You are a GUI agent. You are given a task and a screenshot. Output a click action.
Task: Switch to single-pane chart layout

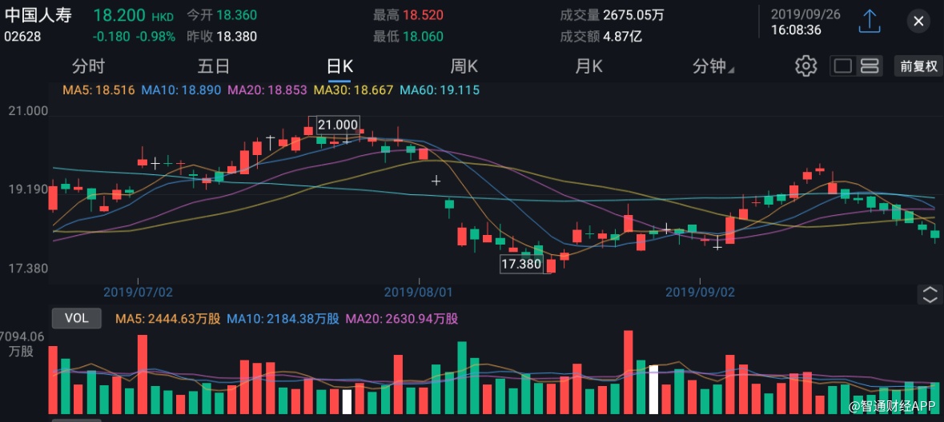pyautogui.click(x=843, y=66)
